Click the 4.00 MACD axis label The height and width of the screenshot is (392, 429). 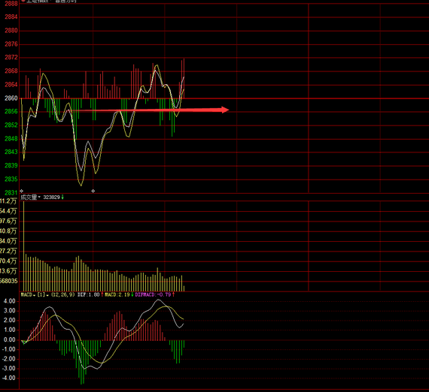coord(9,301)
